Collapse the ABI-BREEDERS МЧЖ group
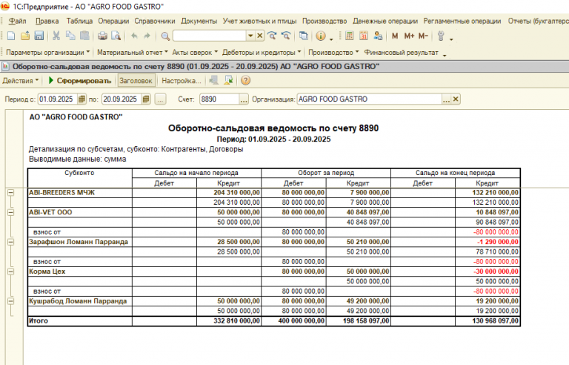The width and height of the screenshot is (569, 365). coord(11,192)
